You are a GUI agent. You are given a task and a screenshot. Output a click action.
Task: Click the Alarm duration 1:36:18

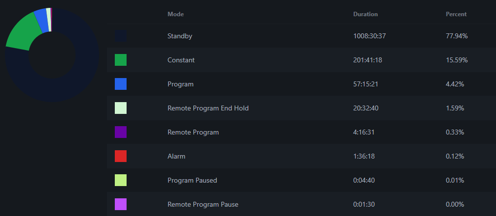pos(364,157)
